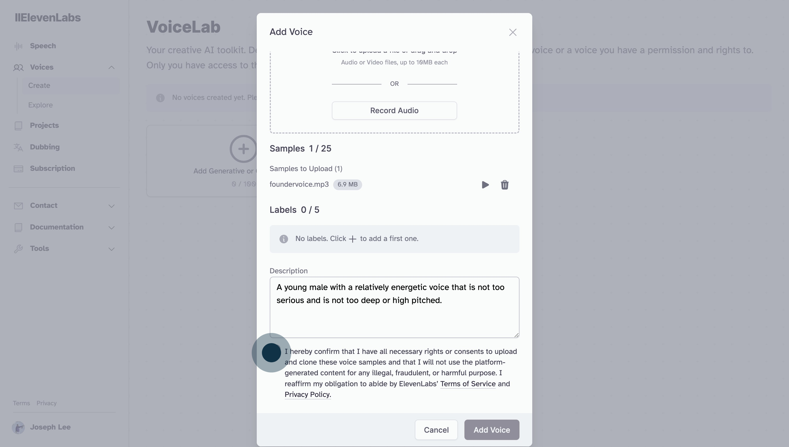Select Explore under Voices
The image size is (789, 447).
coord(40,105)
